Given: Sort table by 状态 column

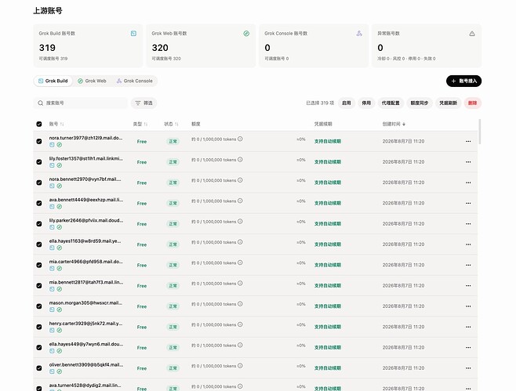Looking at the screenshot, I should (171, 124).
